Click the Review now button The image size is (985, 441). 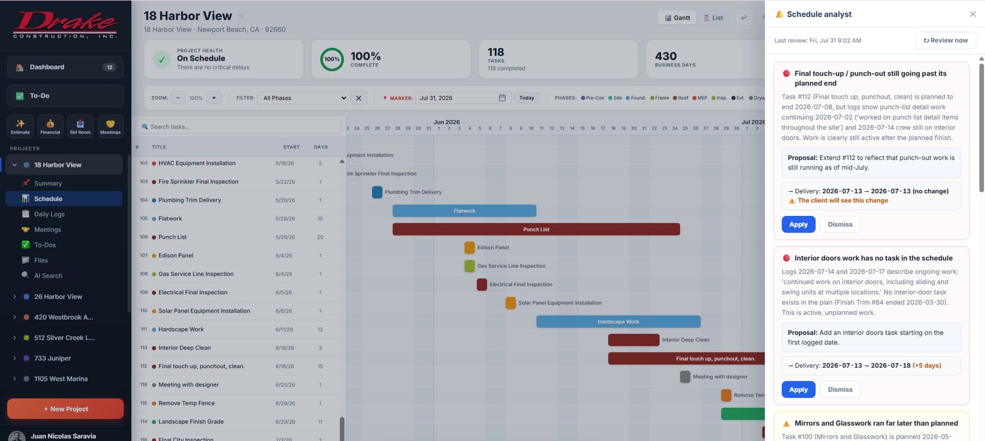945,41
